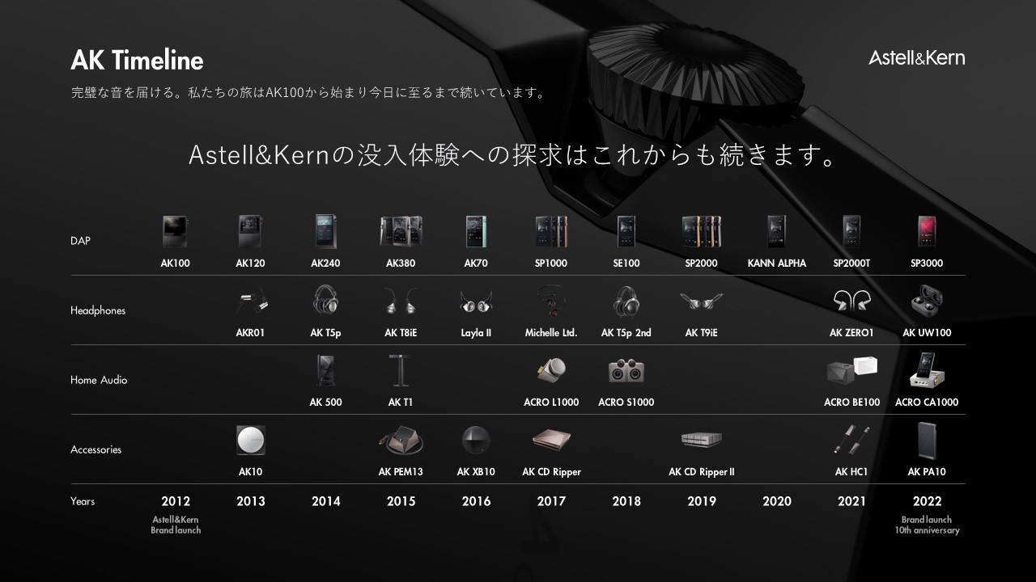Open the Layla II earphone image
This screenshot has width=1036, height=582.
pos(476,303)
